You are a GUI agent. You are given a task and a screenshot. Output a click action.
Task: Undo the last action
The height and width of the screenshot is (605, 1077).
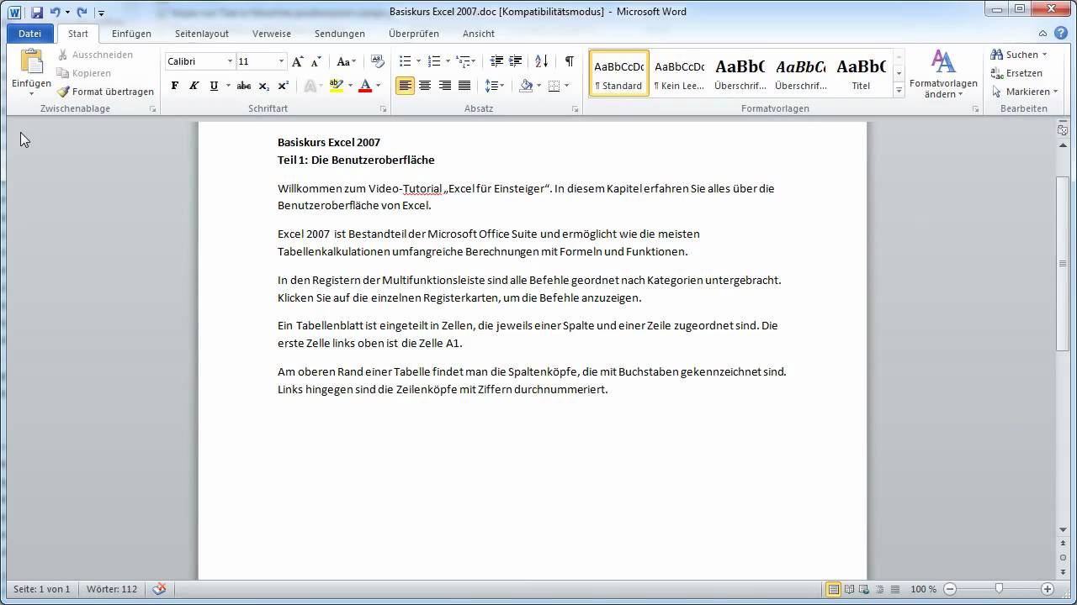55,13
